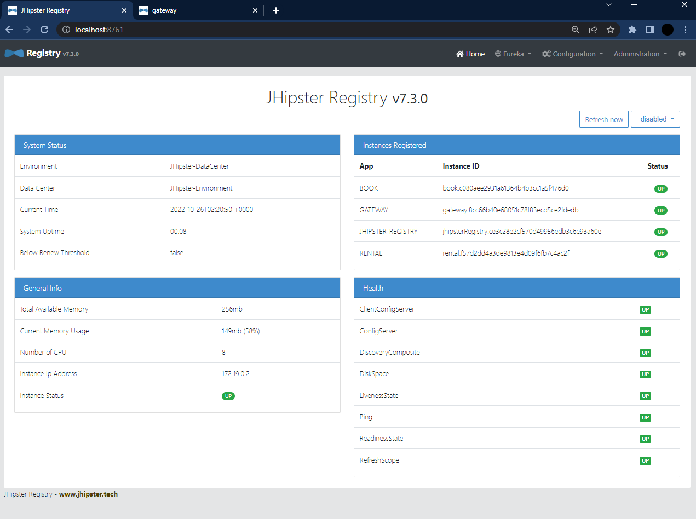This screenshot has height=519, width=696.
Task: Click the UP badge for Ping
Action: 646,418
